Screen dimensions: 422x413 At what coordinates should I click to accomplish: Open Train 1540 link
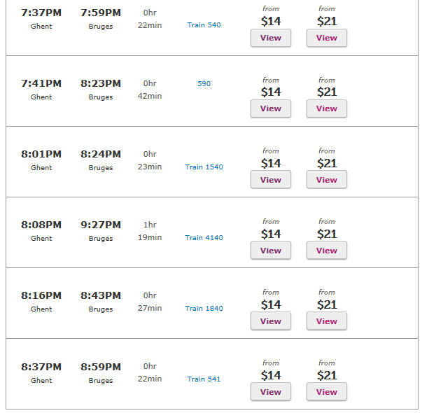click(204, 167)
